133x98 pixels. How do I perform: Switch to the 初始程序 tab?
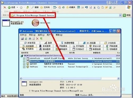click(112, 49)
